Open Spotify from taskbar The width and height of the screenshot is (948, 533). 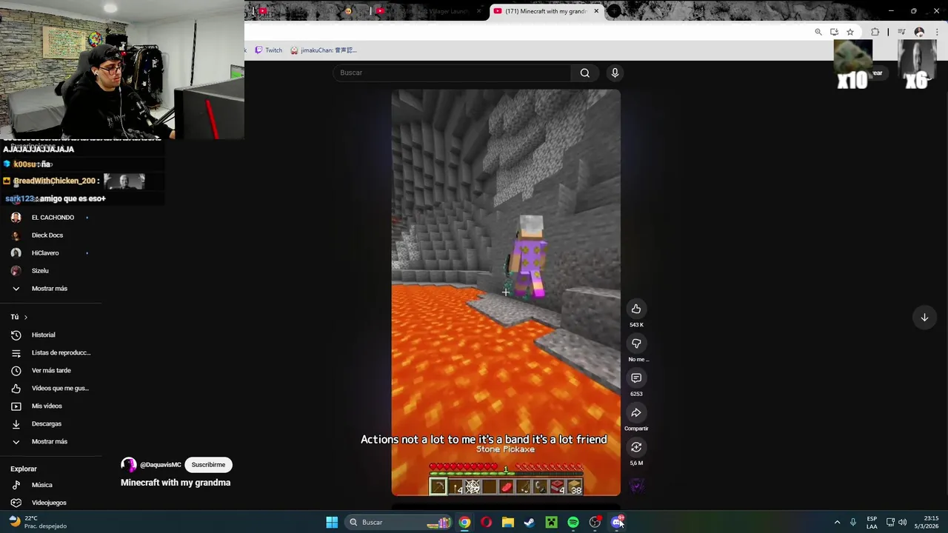click(x=573, y=522)
